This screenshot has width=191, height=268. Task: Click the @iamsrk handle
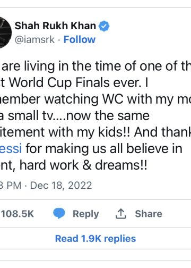(x=34, y=39)
